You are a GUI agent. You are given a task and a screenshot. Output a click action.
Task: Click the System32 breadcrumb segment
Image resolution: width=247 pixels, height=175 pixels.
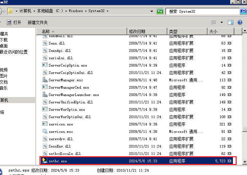pyautogui.click(x=96, y=11)
